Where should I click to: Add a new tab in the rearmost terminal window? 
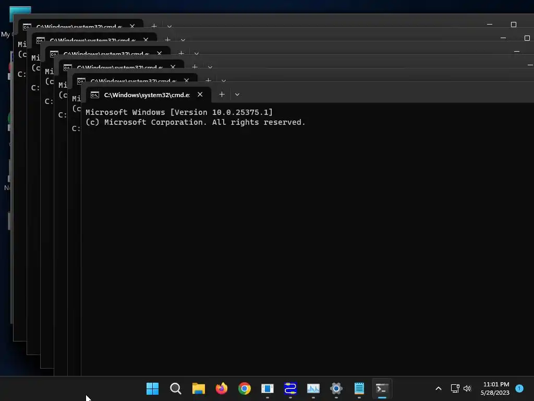point(154,26)
